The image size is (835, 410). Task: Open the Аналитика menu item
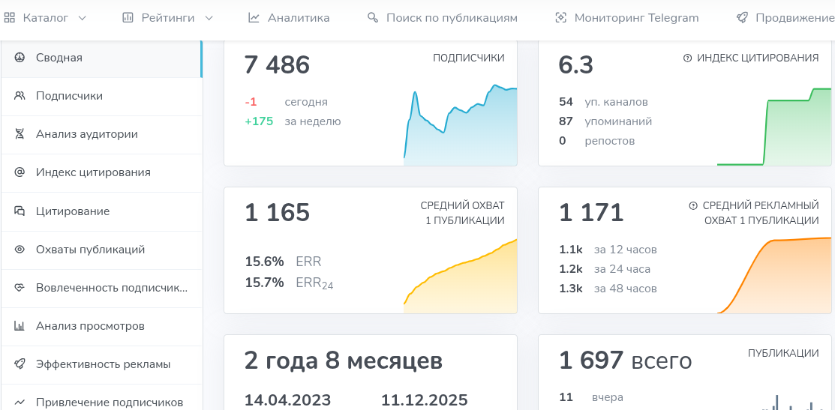coord(289,17)
